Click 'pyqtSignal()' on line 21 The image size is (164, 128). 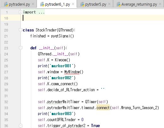62,36
